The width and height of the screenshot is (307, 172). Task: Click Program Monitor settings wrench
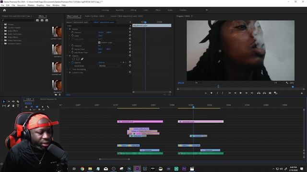pyautogui.click(x=287, y=83)
